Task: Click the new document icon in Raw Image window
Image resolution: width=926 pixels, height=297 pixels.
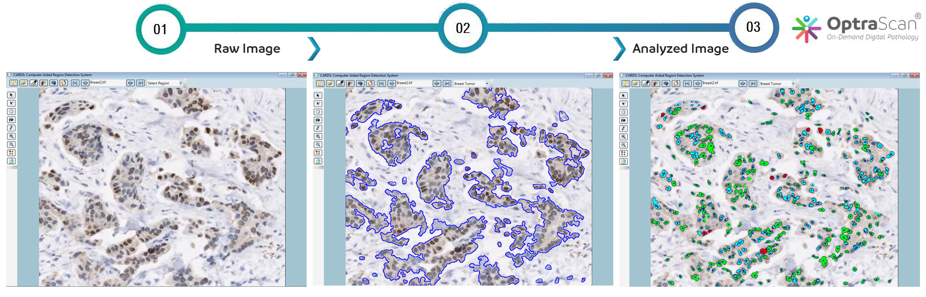Action: pos(14,83)
